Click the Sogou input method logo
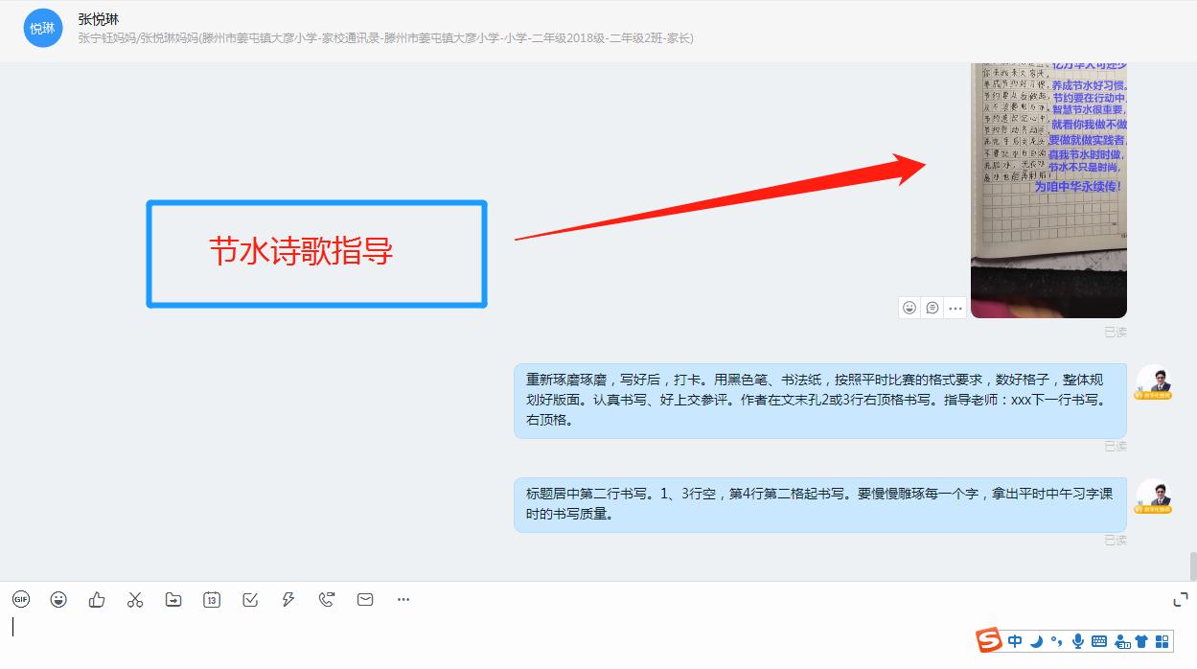The image size is (1197, 669). (989, 640)
